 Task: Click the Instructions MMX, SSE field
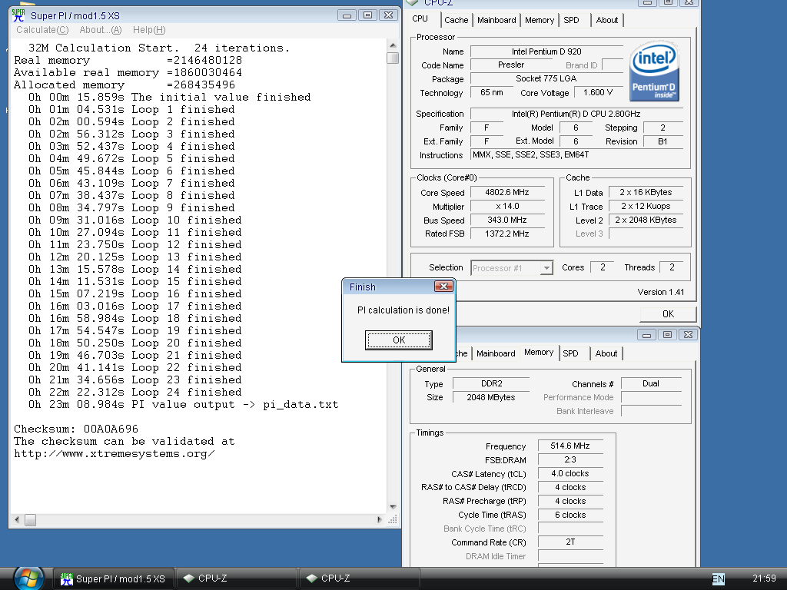pos(576,155)
